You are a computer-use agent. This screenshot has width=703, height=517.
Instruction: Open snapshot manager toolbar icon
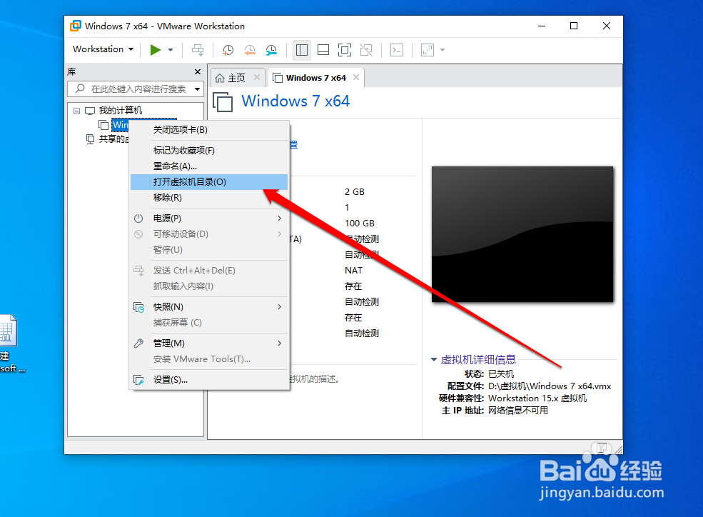click(x=271, y=50)
